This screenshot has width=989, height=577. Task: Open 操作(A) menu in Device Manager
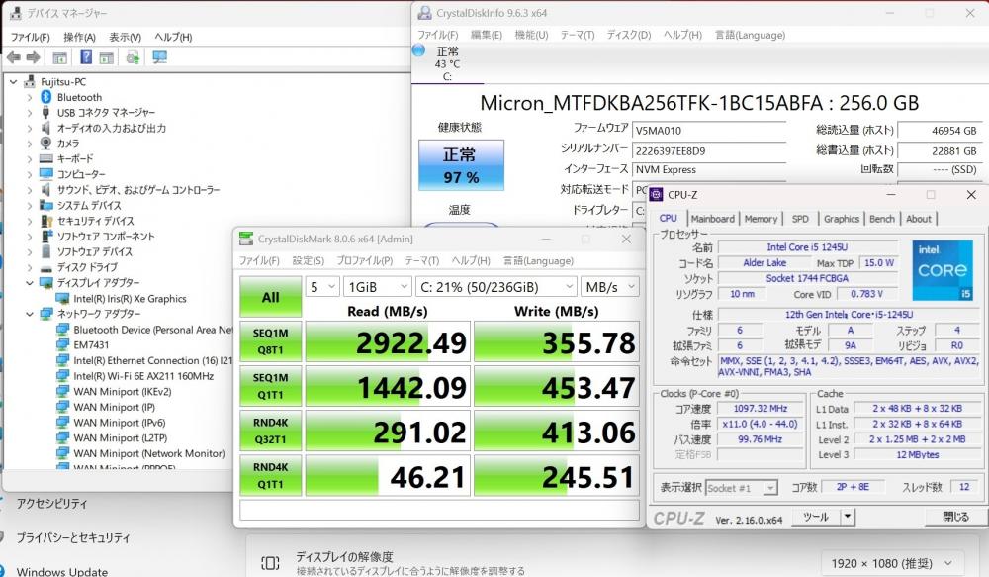[79, 37]
